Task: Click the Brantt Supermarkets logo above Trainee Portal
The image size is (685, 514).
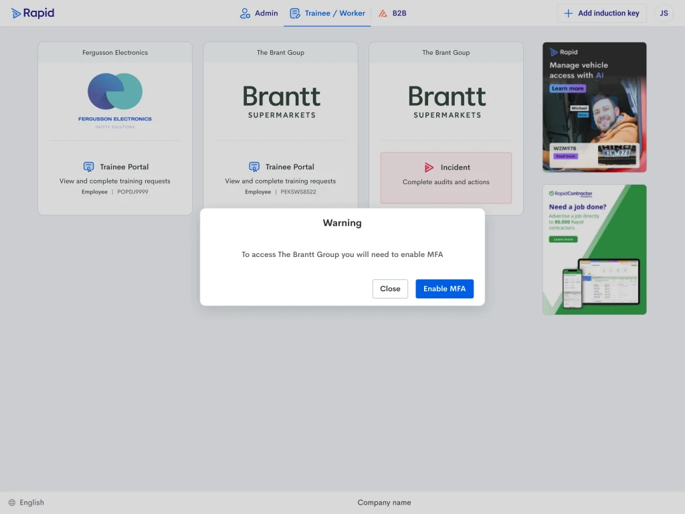Action: (x=282, y=102)
